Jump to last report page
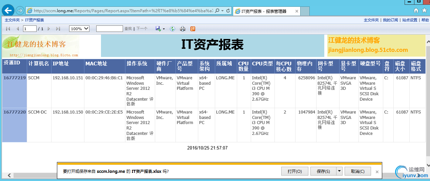This screenshot has width=430, height=181. [x=58, y=29]
